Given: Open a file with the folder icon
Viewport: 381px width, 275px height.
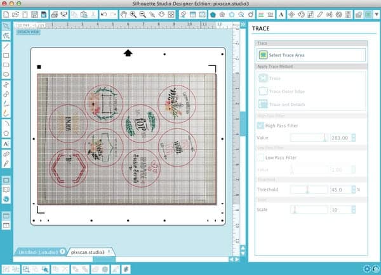Looking at the screenshot, I should coord(15,15).
